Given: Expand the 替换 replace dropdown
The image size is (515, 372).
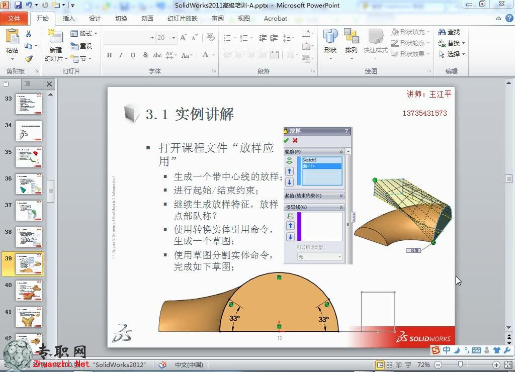Looking at the screenshot, I should 463,43.
